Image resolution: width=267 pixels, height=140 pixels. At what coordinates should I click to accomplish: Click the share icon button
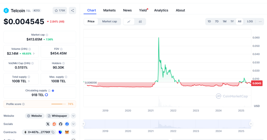[72, 10]
